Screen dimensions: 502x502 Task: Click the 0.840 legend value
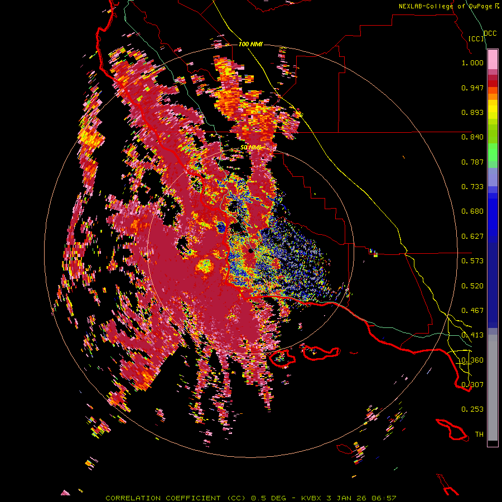coord(472,137)
